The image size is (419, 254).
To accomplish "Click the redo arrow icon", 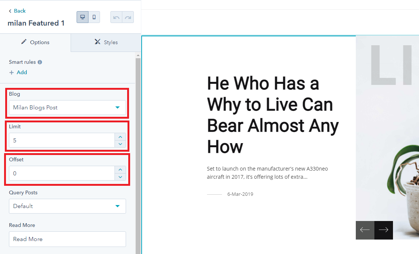I will tap(128, 17).
